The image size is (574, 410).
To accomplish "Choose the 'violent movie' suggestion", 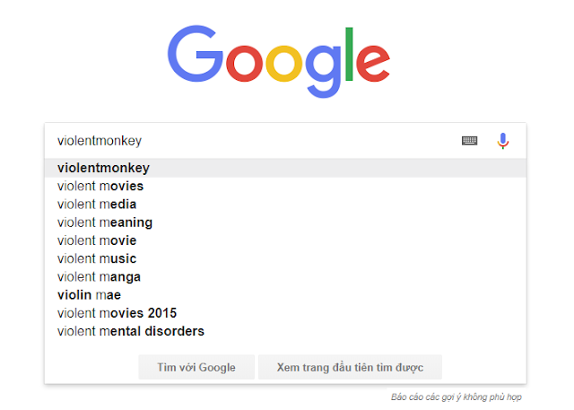I will pyautogui.click(x=285, y=240).
